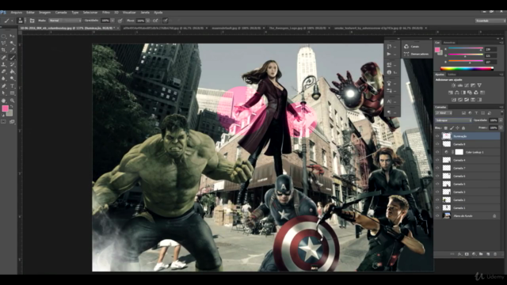This screenshot has height=285, width=507.
Task: Open layer style fx menu
Action: [459, 254]
